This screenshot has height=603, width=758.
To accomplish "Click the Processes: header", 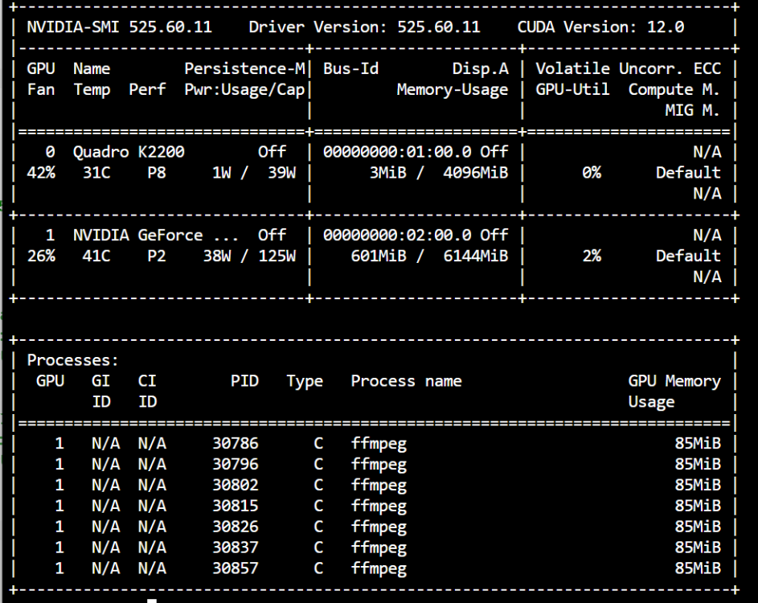I will (x=72, y=360).
